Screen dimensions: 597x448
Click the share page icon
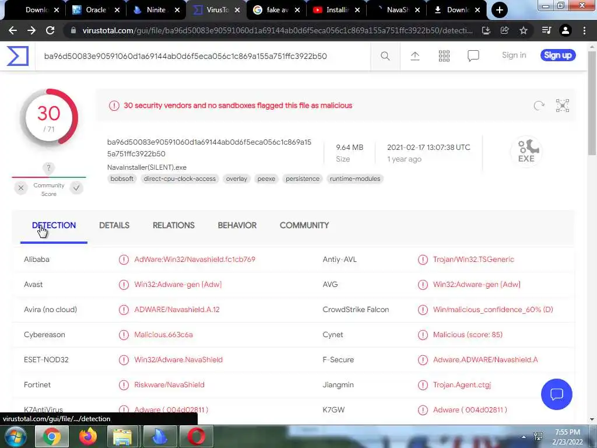504,30
